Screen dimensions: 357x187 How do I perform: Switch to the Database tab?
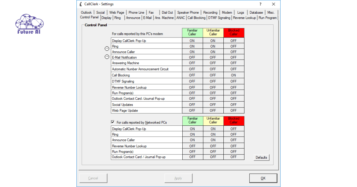click(256, 13)
